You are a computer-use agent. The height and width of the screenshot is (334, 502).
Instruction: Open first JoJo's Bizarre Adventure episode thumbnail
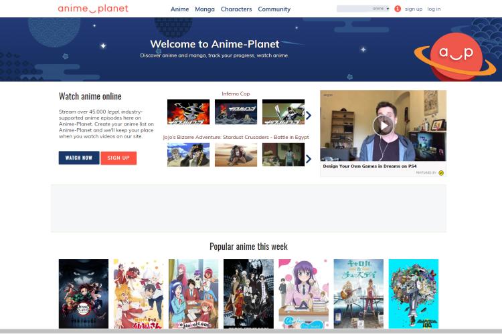188,155
